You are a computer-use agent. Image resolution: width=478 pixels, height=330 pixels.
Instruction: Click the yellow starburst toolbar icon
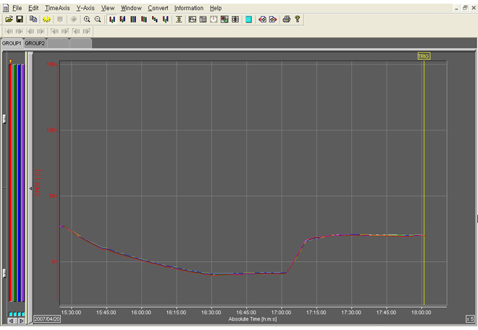click(x=46, y=20)
